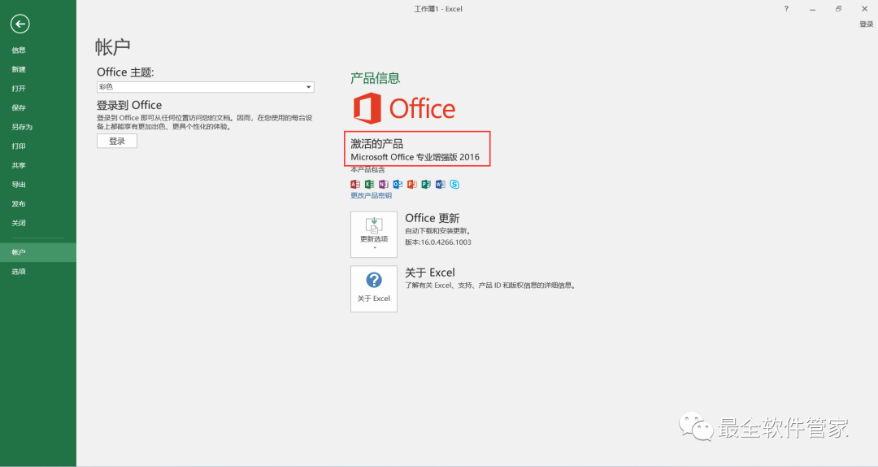Click the red Office logo
The width and height of the screenshot is (878, 467).
404,108
